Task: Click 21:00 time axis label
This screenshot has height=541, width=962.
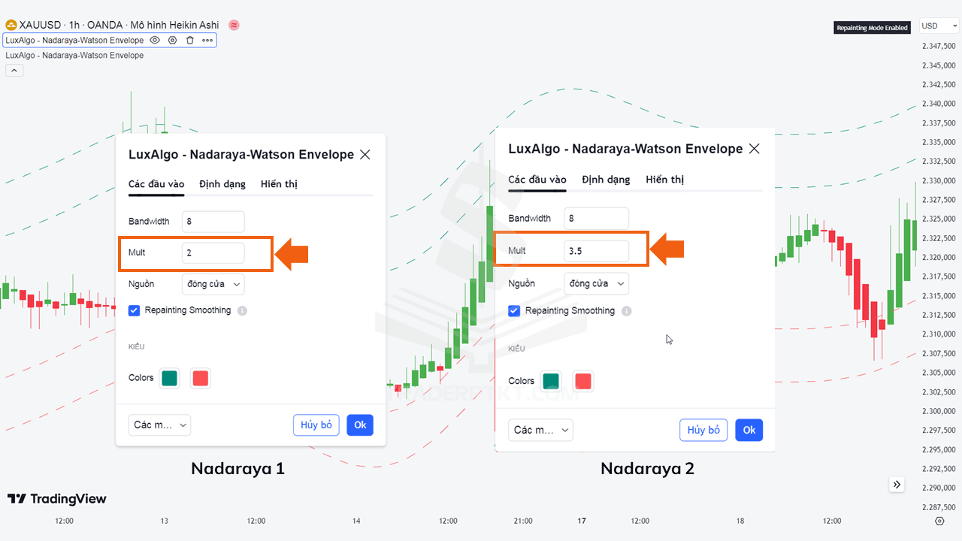Action: [x=523, y=521]
